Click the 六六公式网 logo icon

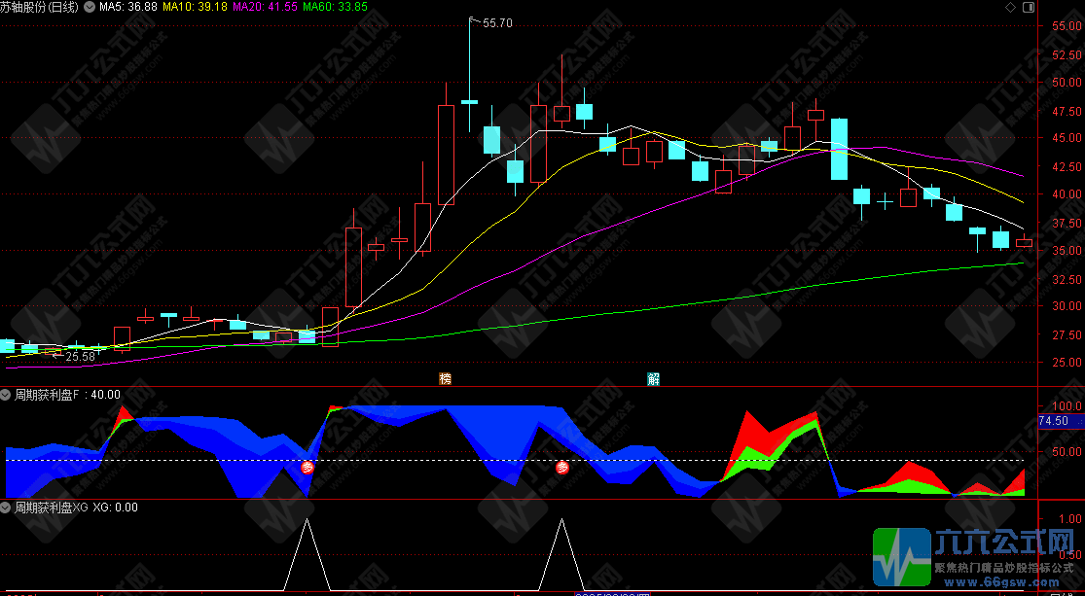click(x=901, y=557)
